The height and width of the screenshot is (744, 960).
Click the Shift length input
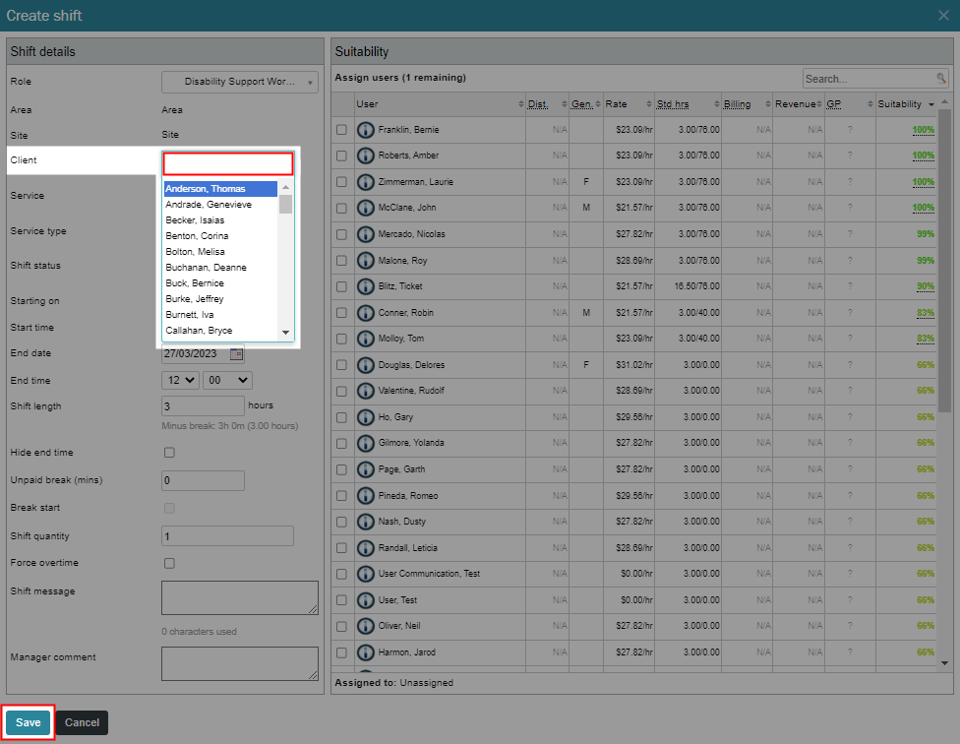coord(203,406)
